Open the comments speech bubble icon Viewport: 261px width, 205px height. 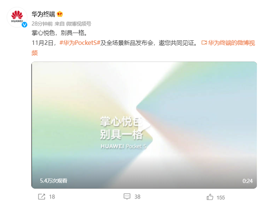127,196
